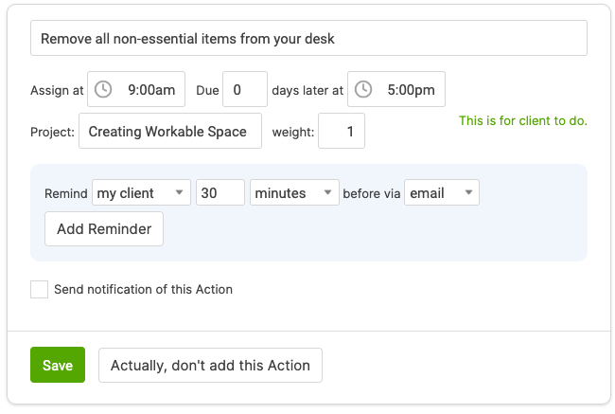This screenshot has height=414, width=615.
Task: Click the reminder amount field showing 30
Action: (x=220, y=193)
